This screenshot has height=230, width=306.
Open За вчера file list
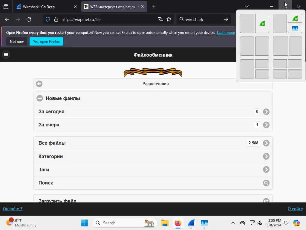153,125
